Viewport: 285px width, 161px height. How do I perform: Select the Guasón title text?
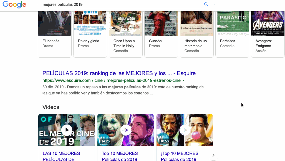[155, 41]
